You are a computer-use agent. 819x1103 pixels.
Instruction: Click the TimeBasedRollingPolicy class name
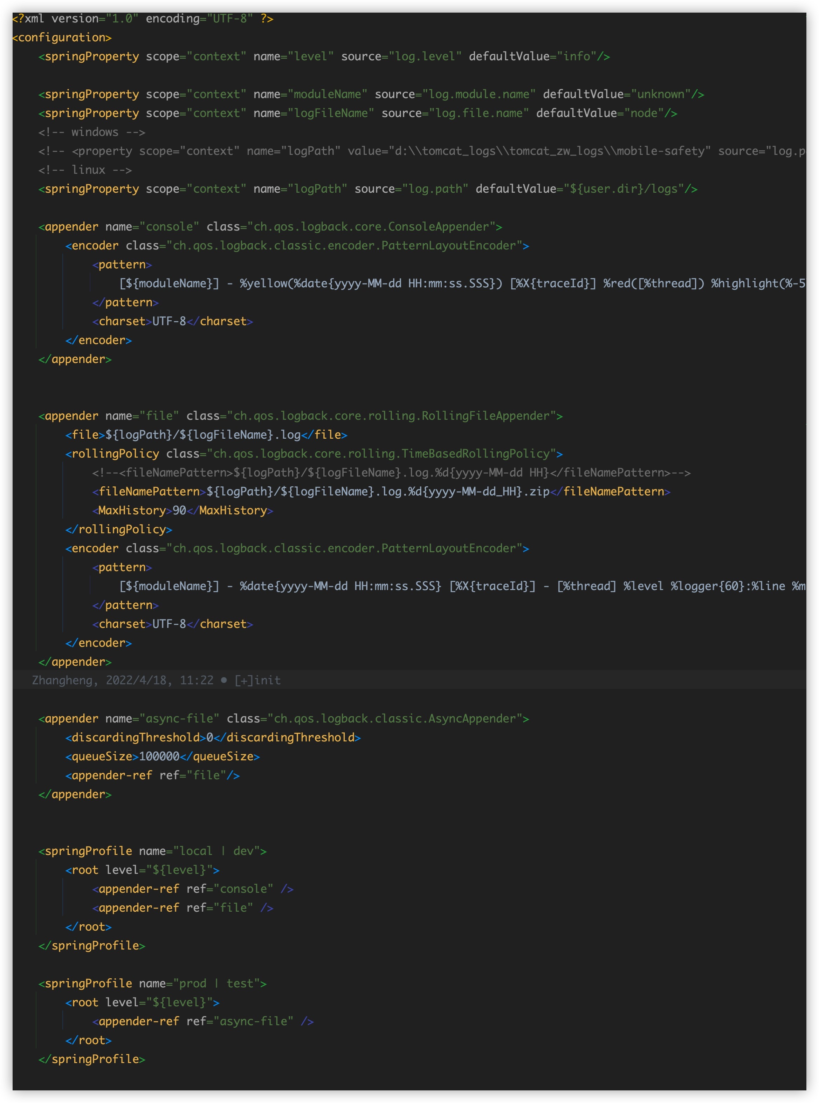tap(381, 454)
